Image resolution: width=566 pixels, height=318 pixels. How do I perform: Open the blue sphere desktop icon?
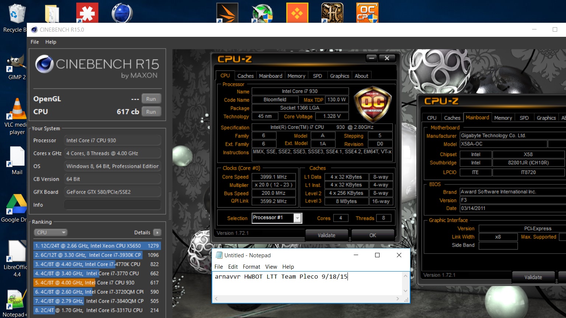[x=122, y=13]
